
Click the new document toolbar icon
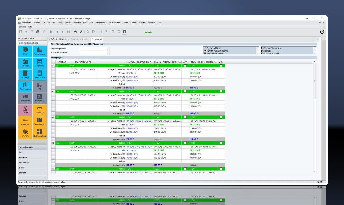(x=21, y=32)
